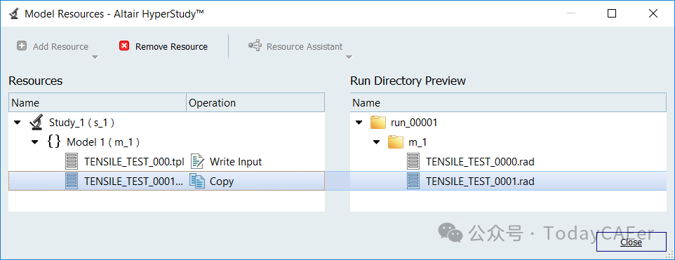The height and width of the screenshot is (260, 675).
Task: Click the Model 1 curly braces icon
Action: click(54, 142)
